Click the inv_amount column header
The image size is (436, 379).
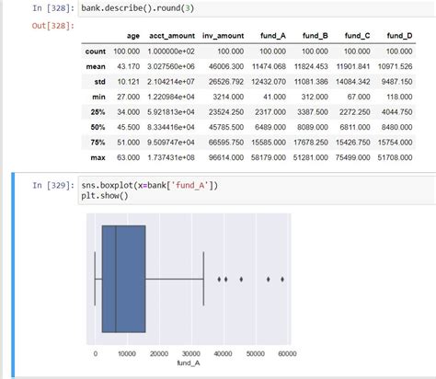point(224,36)
